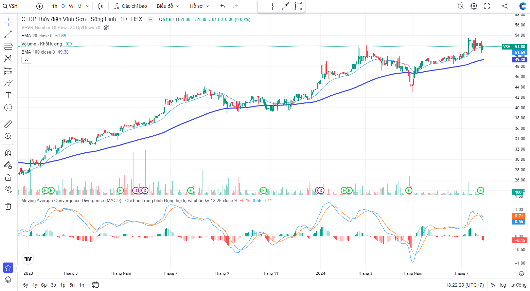
Task: Toggle VPVR indicator visibility eye
Action: point(106,27)
